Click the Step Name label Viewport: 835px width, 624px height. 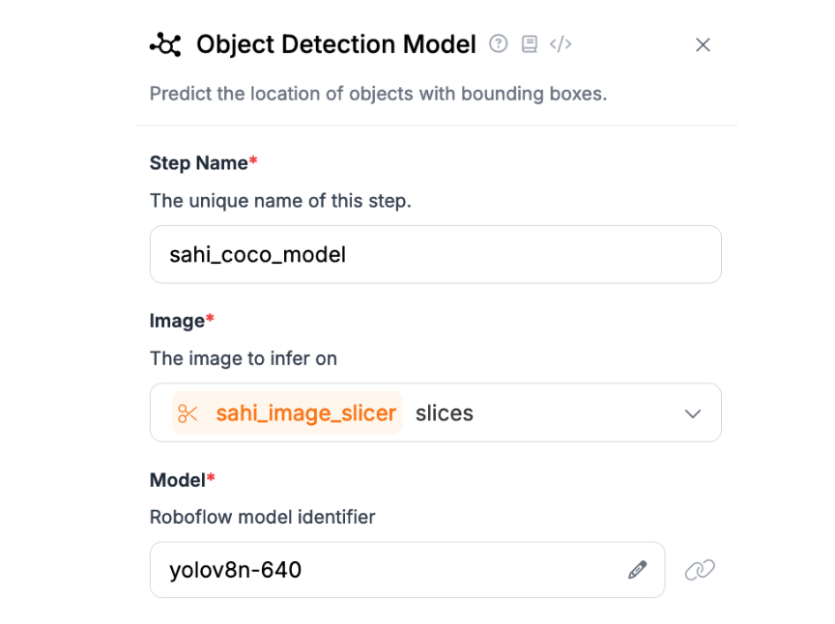tap(199, 162)
